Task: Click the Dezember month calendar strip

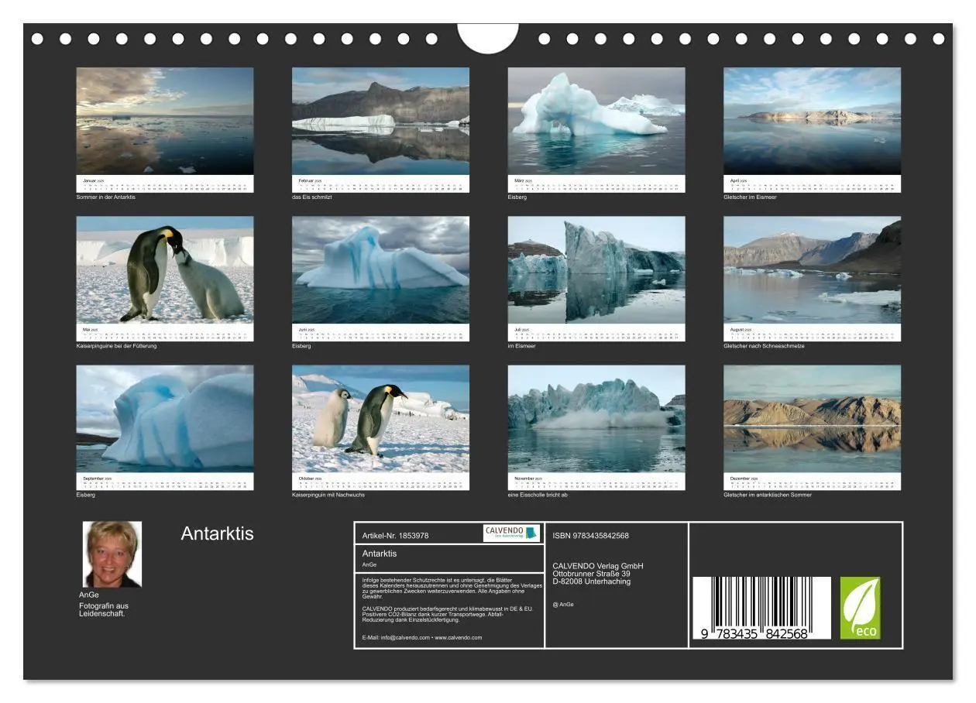Action: [813, 482]
